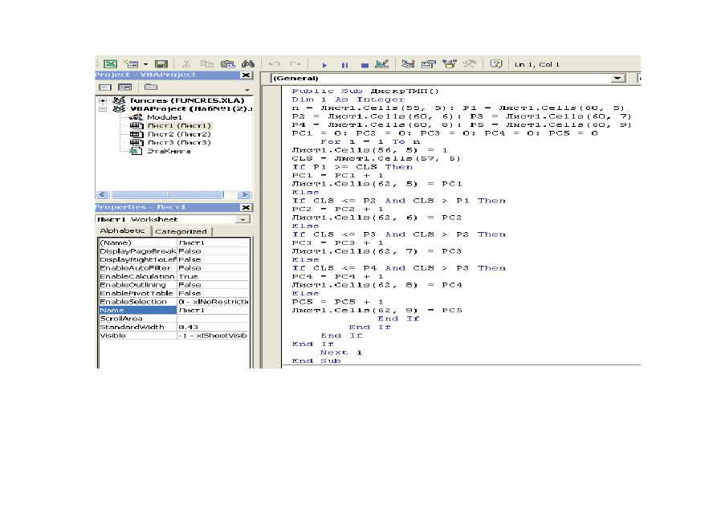
Task: Select Лист3 (Лист3) in project tree
Action: point(179,143)
